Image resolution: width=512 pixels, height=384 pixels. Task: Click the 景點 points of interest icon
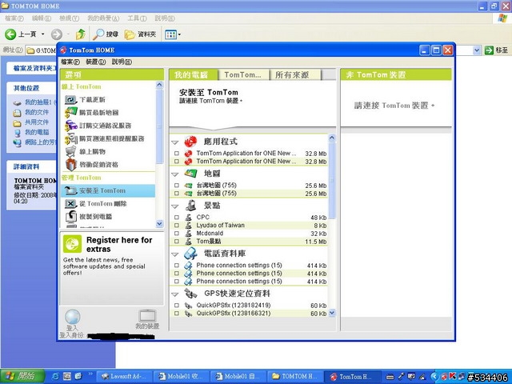pos(190,206)
